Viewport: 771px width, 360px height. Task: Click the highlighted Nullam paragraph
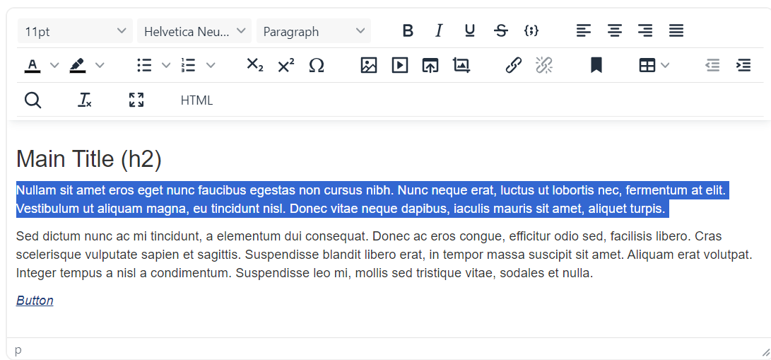click(372, 199)
